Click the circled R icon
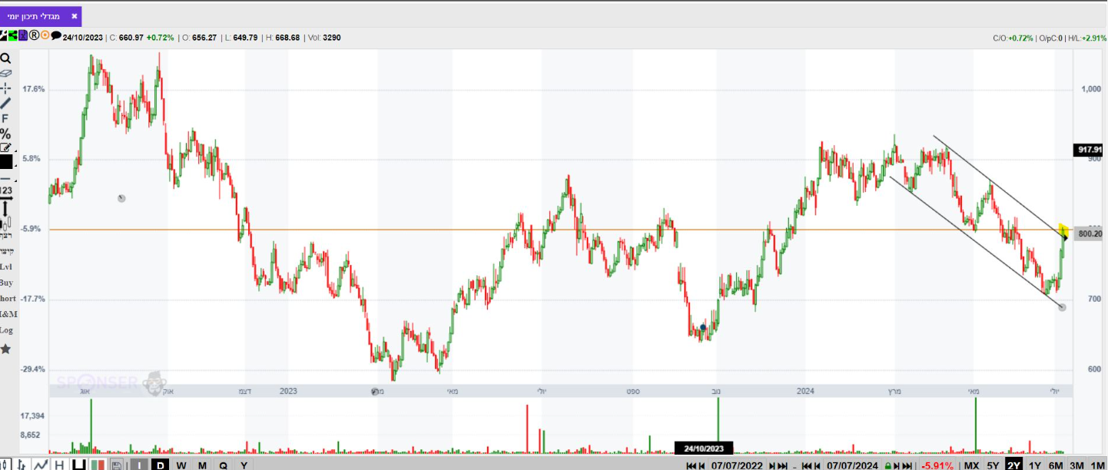The width and height of the screenshot is (1108, 470). tap(34, 35)
